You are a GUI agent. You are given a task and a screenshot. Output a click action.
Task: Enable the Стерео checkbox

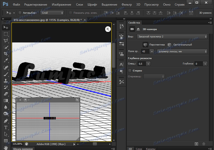(x=130, y=71)
